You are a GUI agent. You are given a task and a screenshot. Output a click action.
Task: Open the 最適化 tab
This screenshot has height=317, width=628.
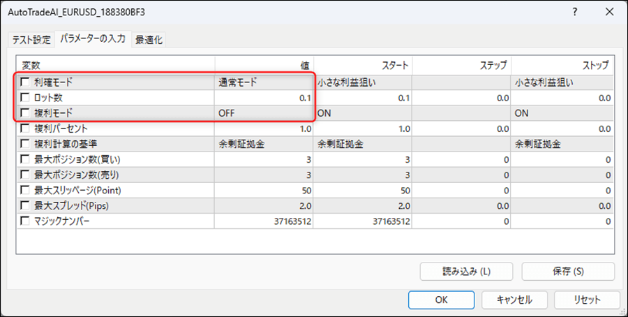click(x=149, y=39)
